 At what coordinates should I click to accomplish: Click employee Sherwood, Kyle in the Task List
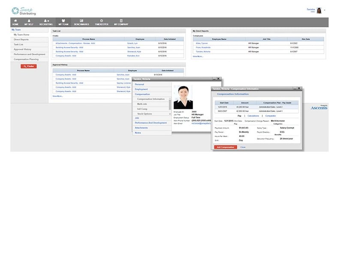[134, 51]
